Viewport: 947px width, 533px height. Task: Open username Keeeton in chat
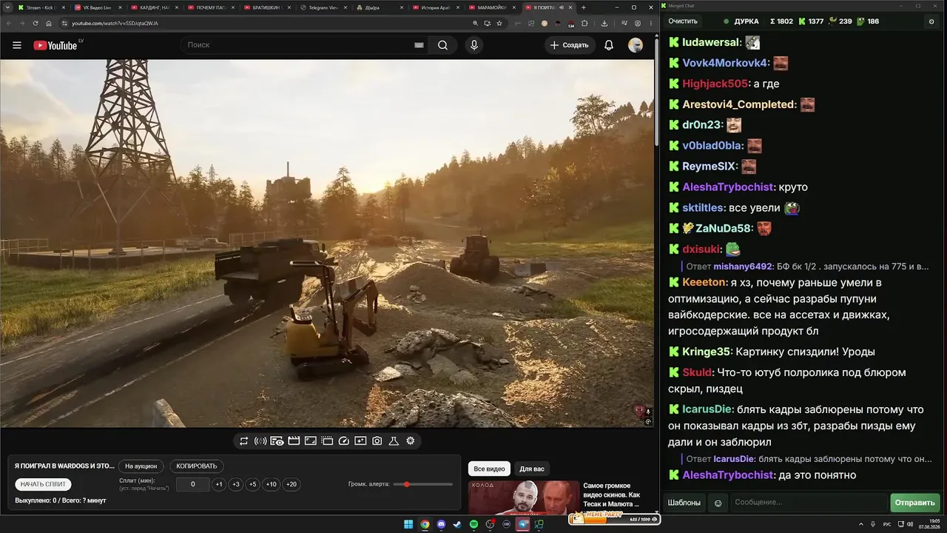[x=704, y=282]
